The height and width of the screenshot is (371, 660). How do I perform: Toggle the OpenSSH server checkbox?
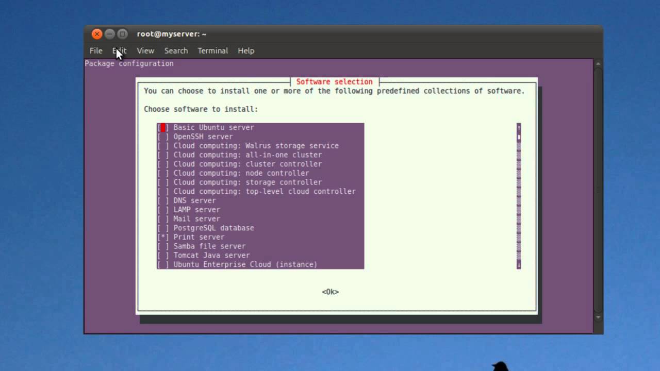(x=163, y=137)
